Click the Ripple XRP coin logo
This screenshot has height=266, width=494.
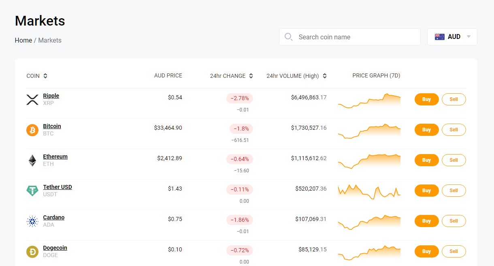point(32,100)
